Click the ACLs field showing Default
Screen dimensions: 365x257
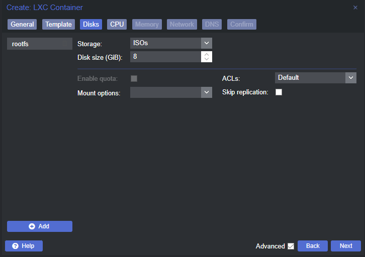(310, 78)
